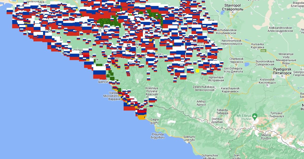Select the blue circle marker among the flags
The image size is (304, 159).
(x=182, y=24)
